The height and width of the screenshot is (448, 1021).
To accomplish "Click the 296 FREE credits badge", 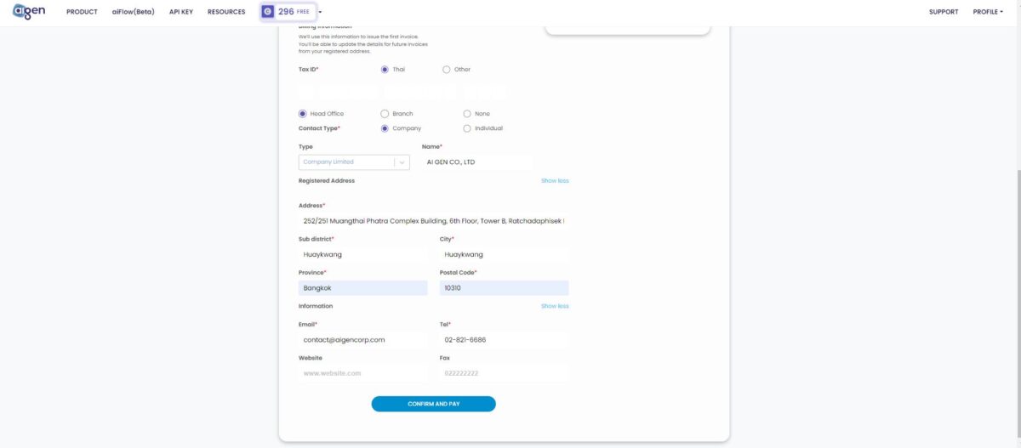I will click(x=288, y=12).
